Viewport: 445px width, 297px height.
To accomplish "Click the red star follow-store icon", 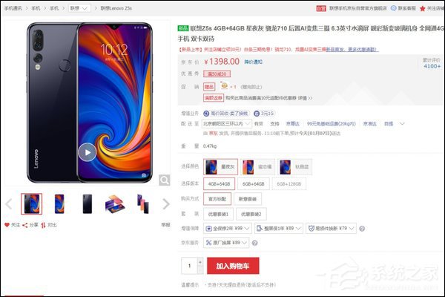I will [422, 8].
